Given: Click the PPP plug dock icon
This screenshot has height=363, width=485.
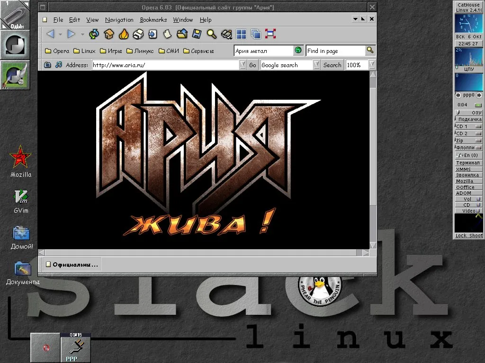Looking at the screenshot, I should coord(75,347).
